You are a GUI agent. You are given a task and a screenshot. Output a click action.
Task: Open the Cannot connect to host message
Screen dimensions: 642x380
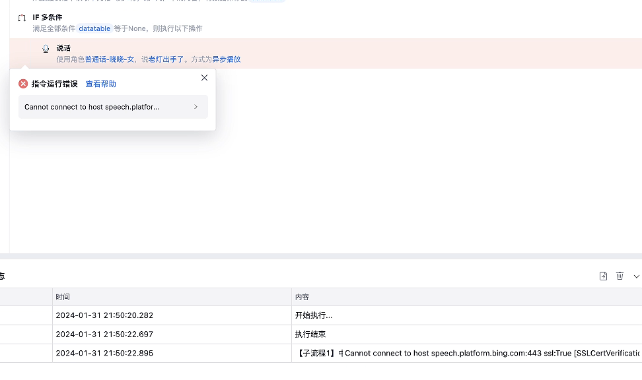[92, 107]
